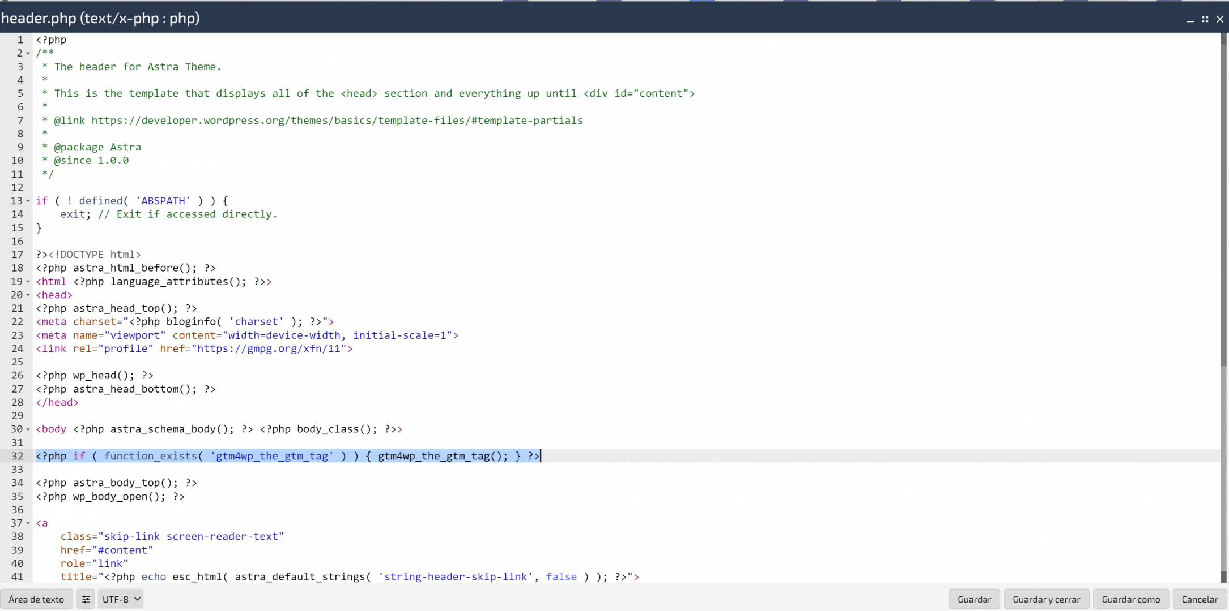The height and width of the screenshot is (611, 1229).
Task: Collapse the html tag fold at line 19
Action: click(x=28, y=282)
